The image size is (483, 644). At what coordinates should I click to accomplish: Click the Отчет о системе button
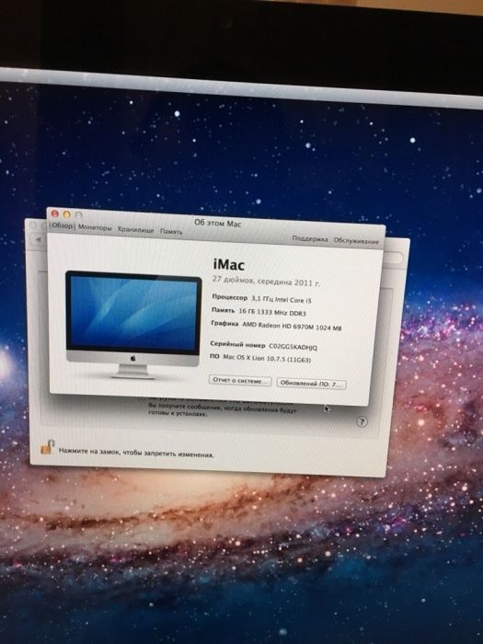[x=240, y=381]
